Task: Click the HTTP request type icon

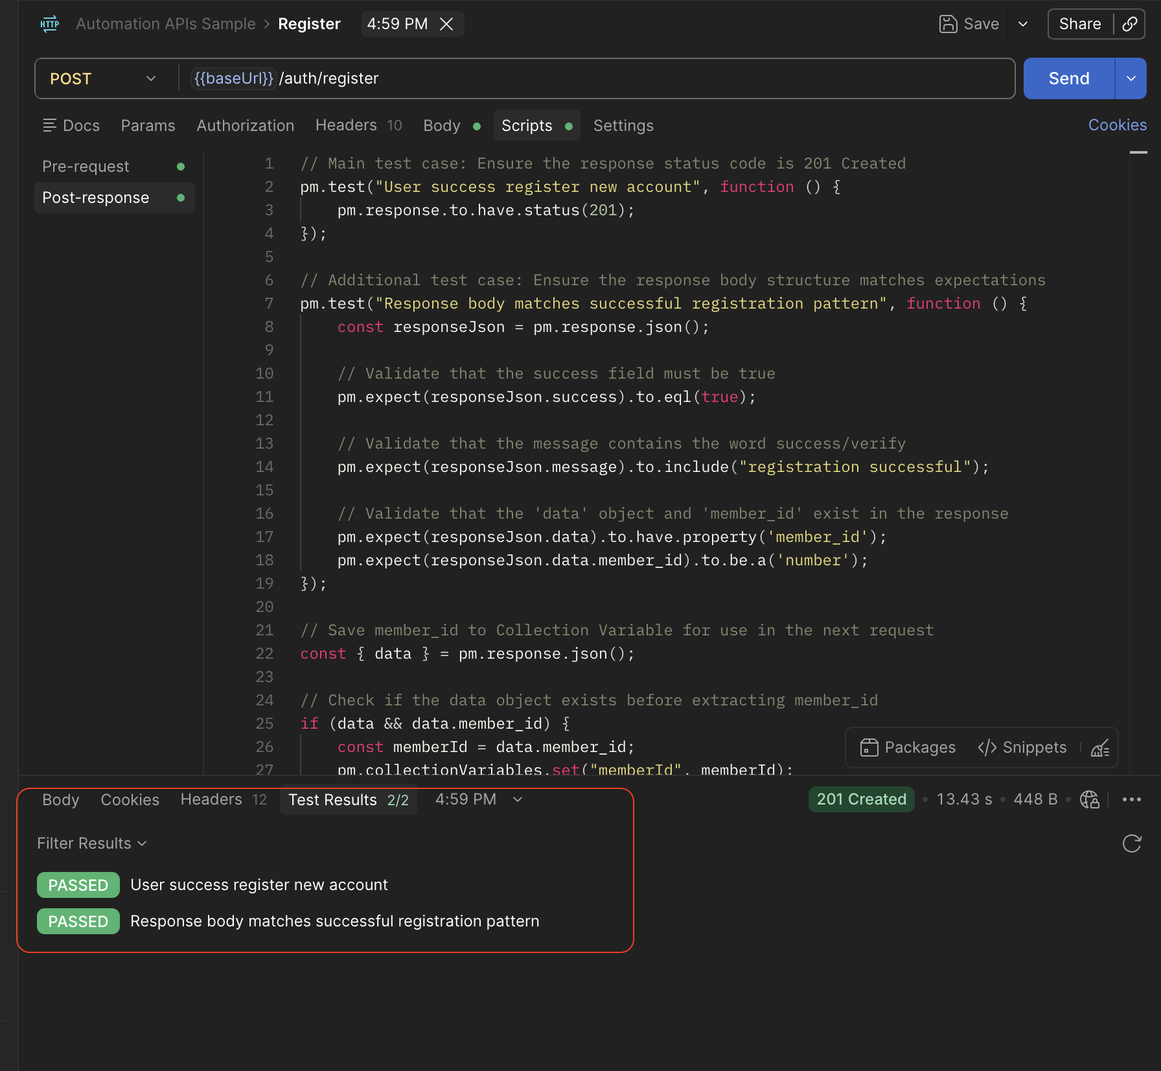Action: [x=50, y=24]
